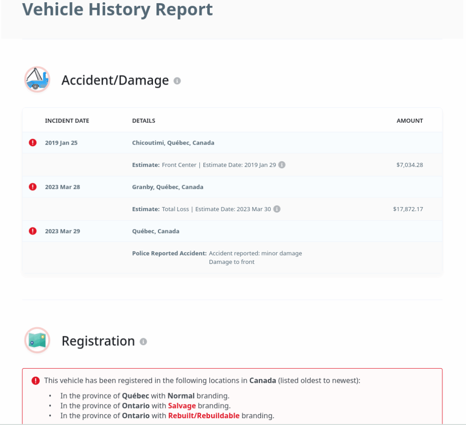Click the $17,872.17 estimate amount
Viewport: 466px width, 425px height.
(x=408, y=209)
